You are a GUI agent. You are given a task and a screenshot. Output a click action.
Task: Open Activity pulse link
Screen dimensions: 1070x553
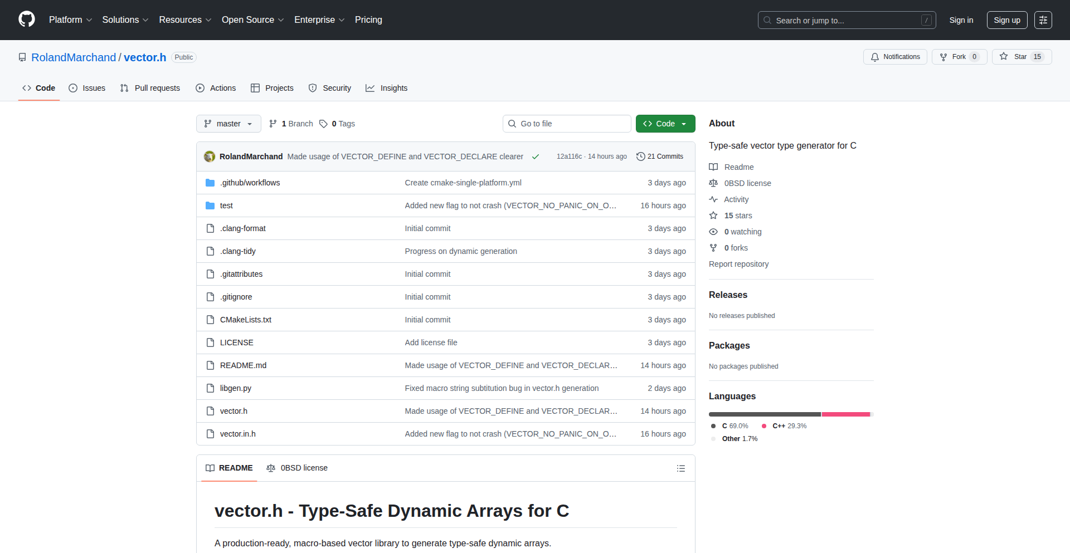coord(729,199)
